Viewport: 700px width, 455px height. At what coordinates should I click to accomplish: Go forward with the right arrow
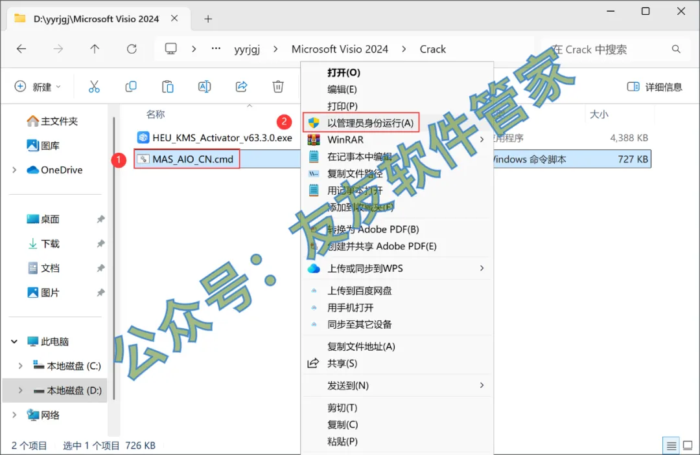point(58,49)
